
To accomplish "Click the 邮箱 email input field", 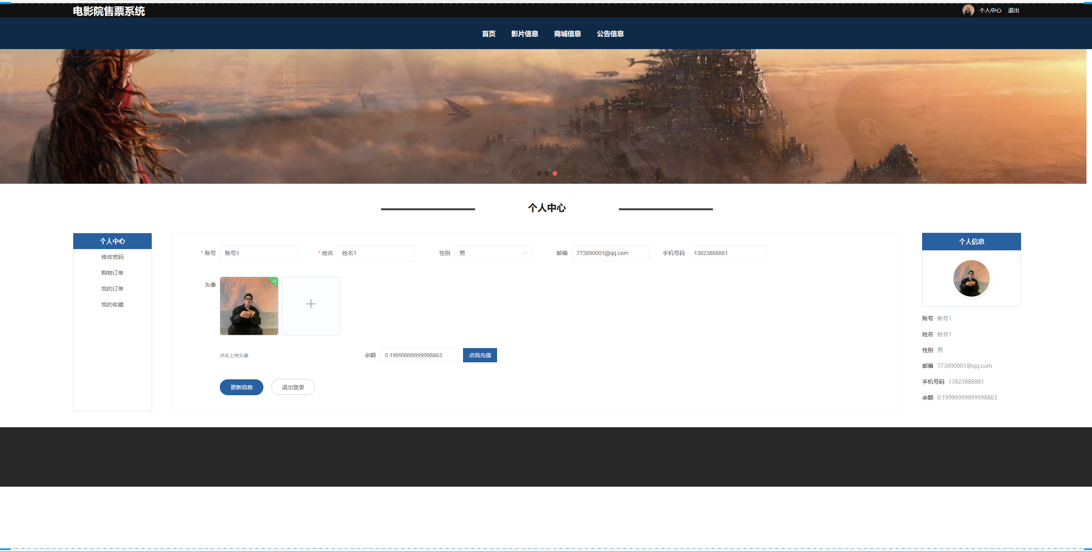I will tap(610, 253).
